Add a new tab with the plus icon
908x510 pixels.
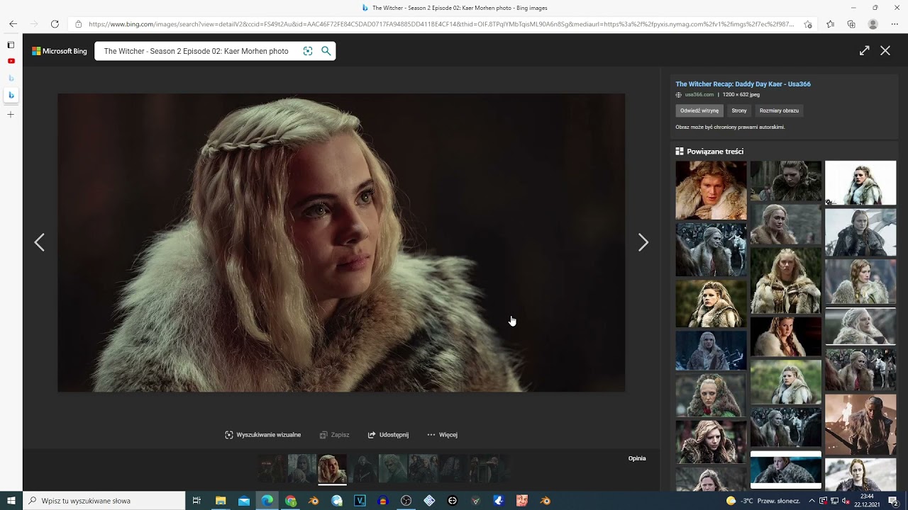coord(11,114)
